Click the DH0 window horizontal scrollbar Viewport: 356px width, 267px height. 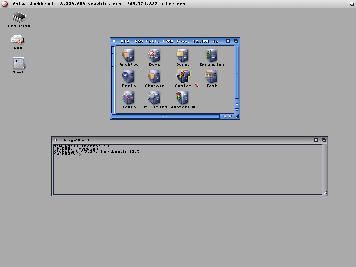click(165, 116)
